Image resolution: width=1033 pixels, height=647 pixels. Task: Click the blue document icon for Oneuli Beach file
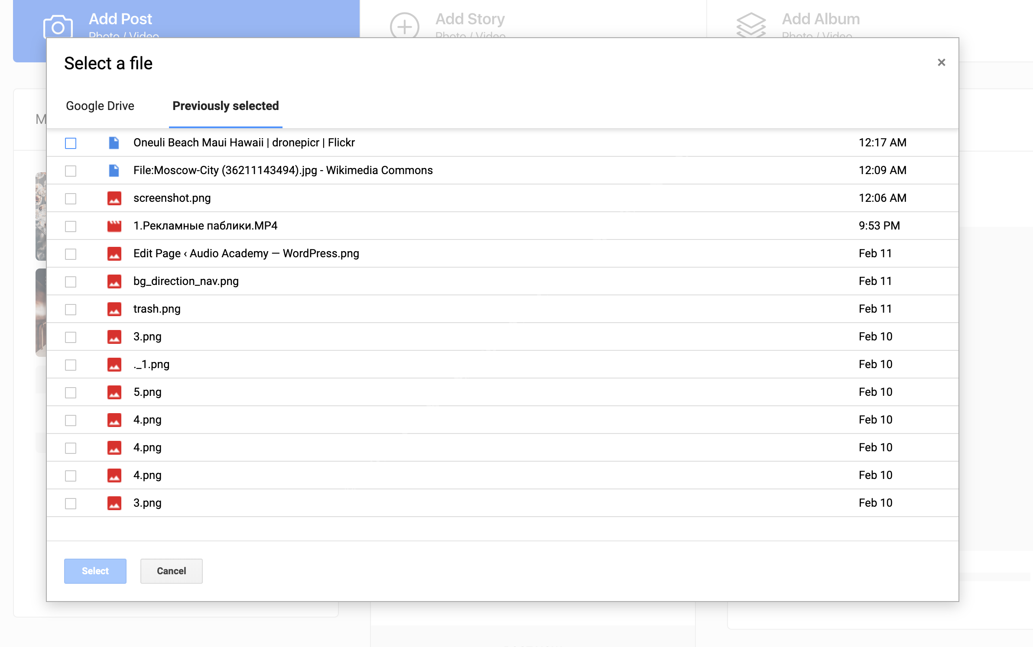[114, 143]
